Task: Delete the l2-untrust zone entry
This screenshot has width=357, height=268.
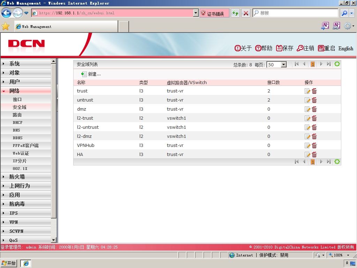Action: 314,127
